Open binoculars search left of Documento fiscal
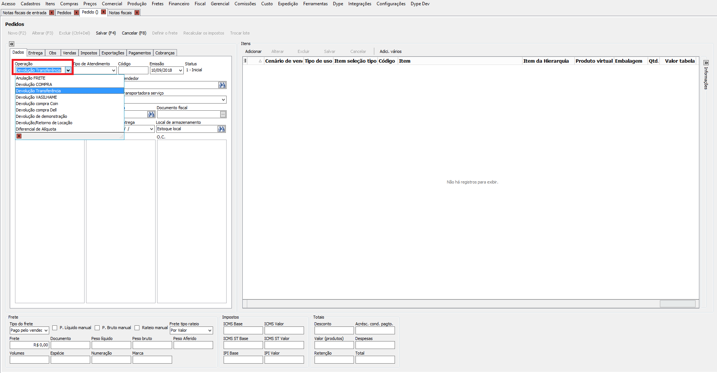This screenshot has width=717, height=373. [x=151, y=114]
